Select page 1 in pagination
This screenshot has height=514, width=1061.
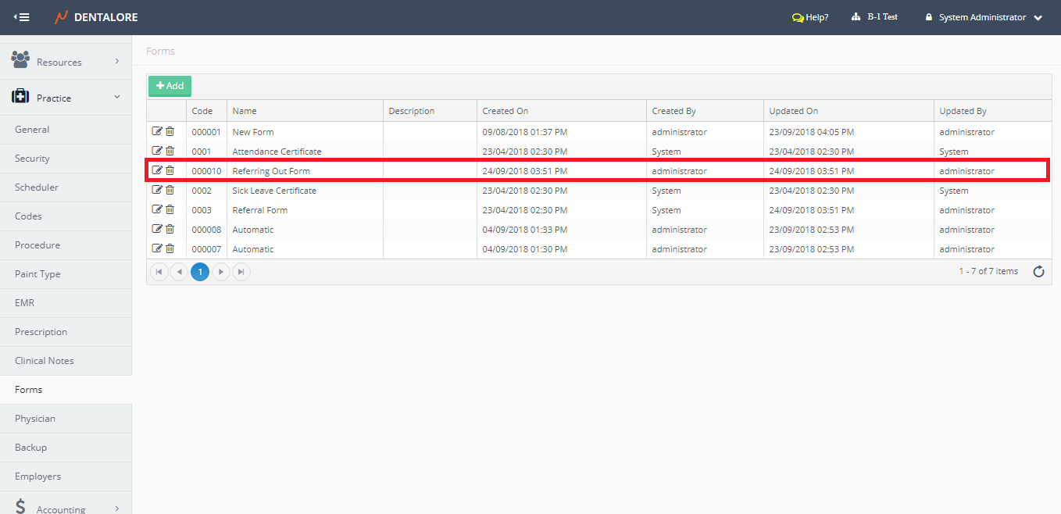pyautogui.click(x=200, y=272)
